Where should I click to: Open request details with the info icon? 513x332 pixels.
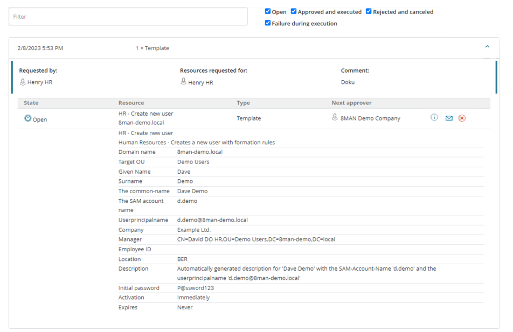pyautogui.click(x=434, y=118)
